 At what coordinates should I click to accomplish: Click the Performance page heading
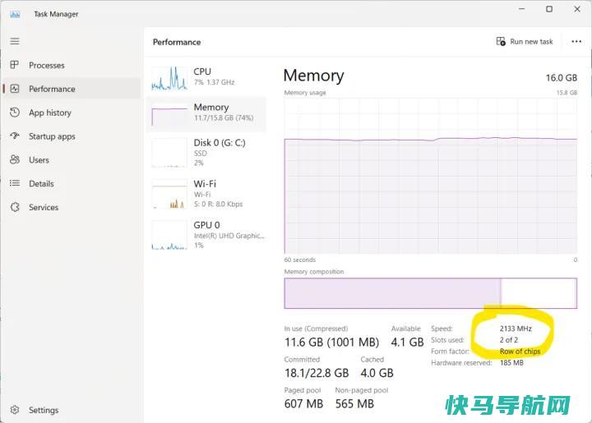coord(177,42)
